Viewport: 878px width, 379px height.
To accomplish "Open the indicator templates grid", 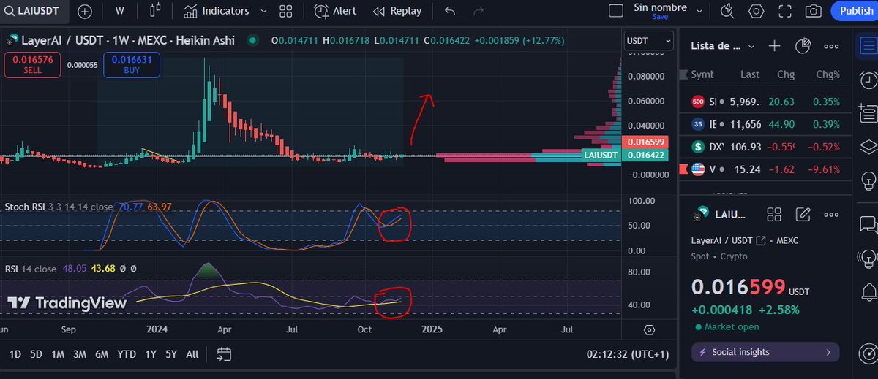I will point(286,11).
